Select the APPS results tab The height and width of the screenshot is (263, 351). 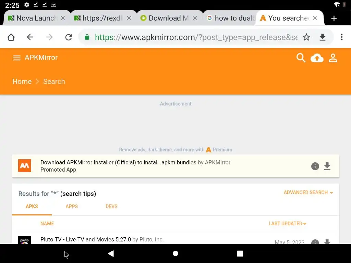(x=72, y=206)
